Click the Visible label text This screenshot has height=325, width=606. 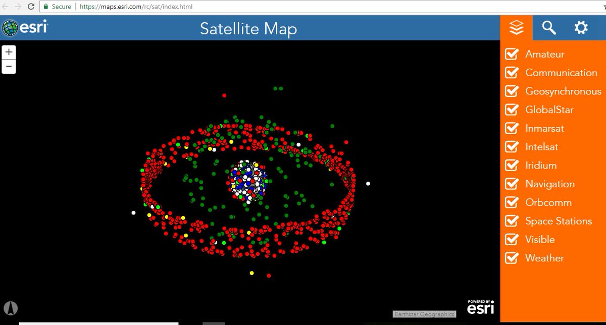pyautogui.click(x=540, y=239)
